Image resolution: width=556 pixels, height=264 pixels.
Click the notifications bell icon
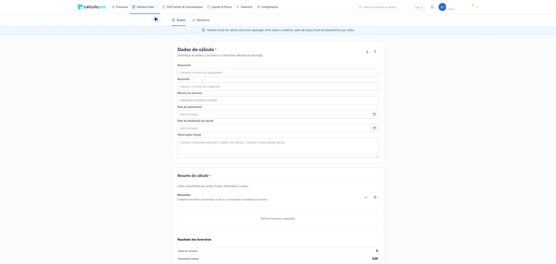pos(432,7)
